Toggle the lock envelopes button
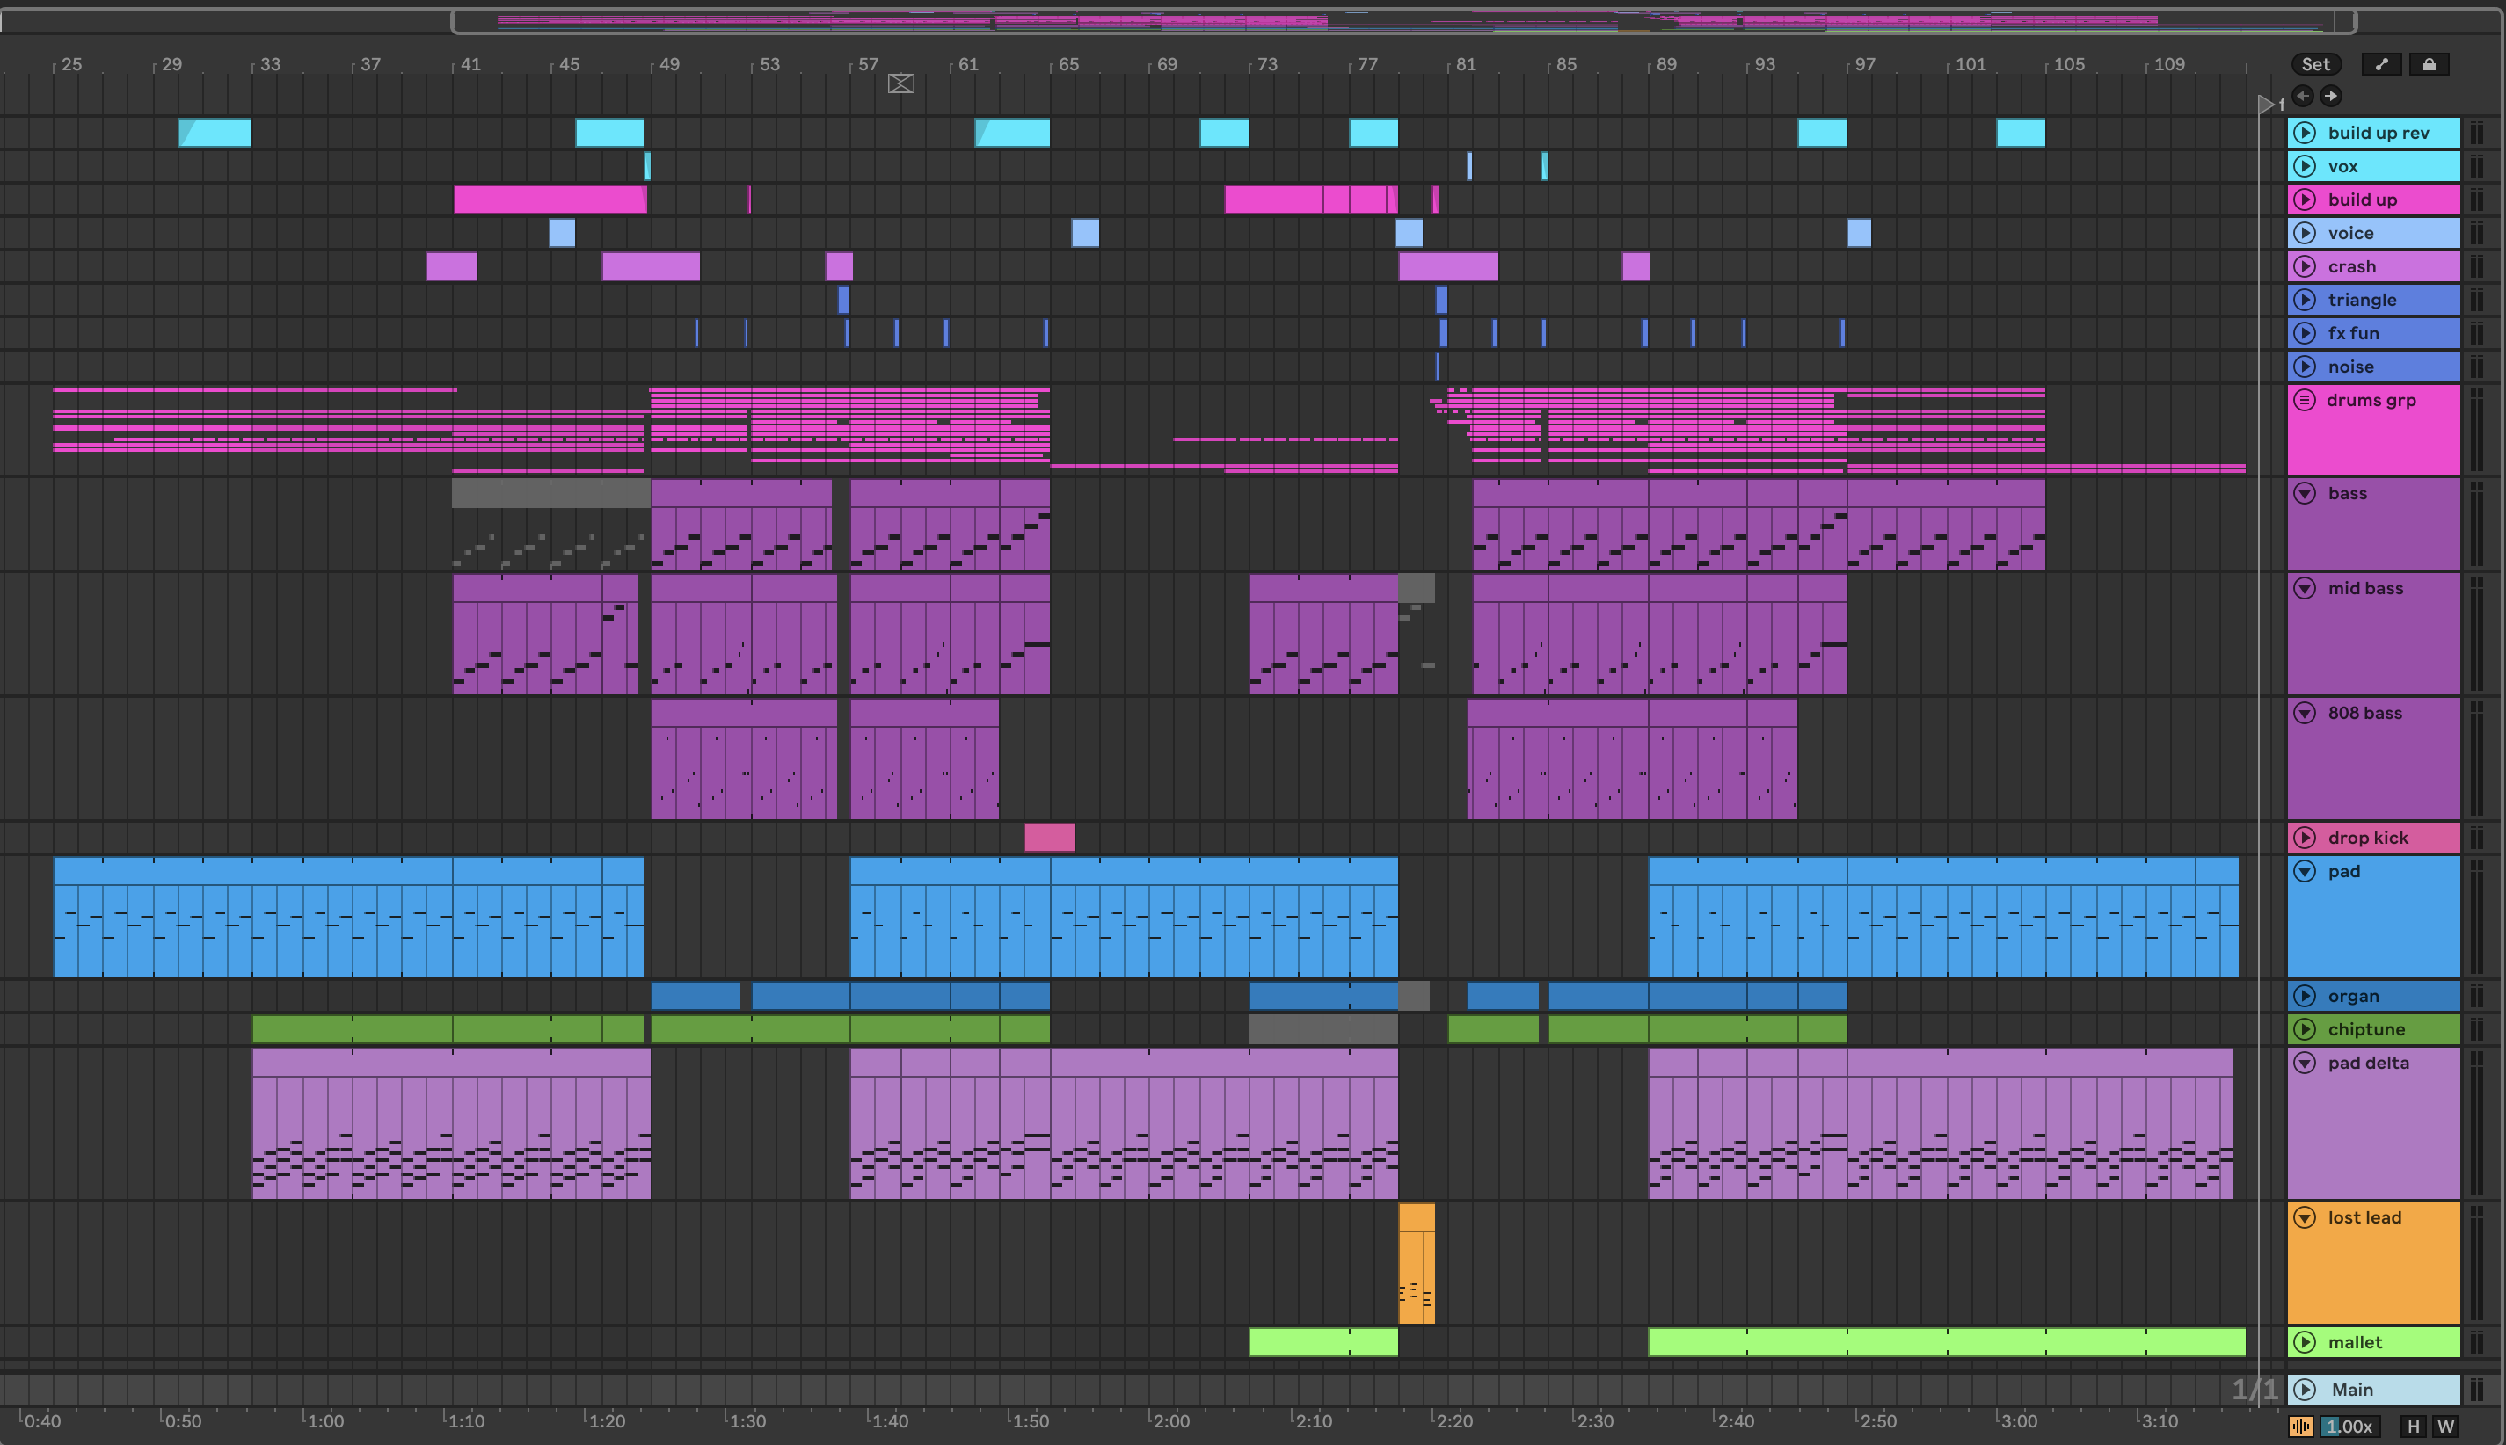 (2429, 64)
